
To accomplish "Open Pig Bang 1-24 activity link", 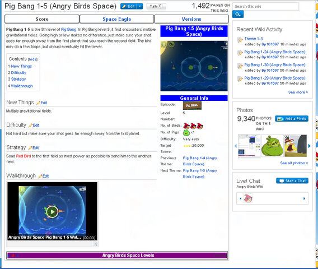I will pos(275,52).
